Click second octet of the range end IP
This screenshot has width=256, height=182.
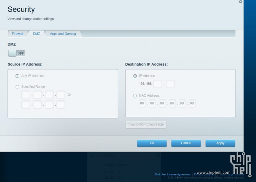[x=37, y=104]
